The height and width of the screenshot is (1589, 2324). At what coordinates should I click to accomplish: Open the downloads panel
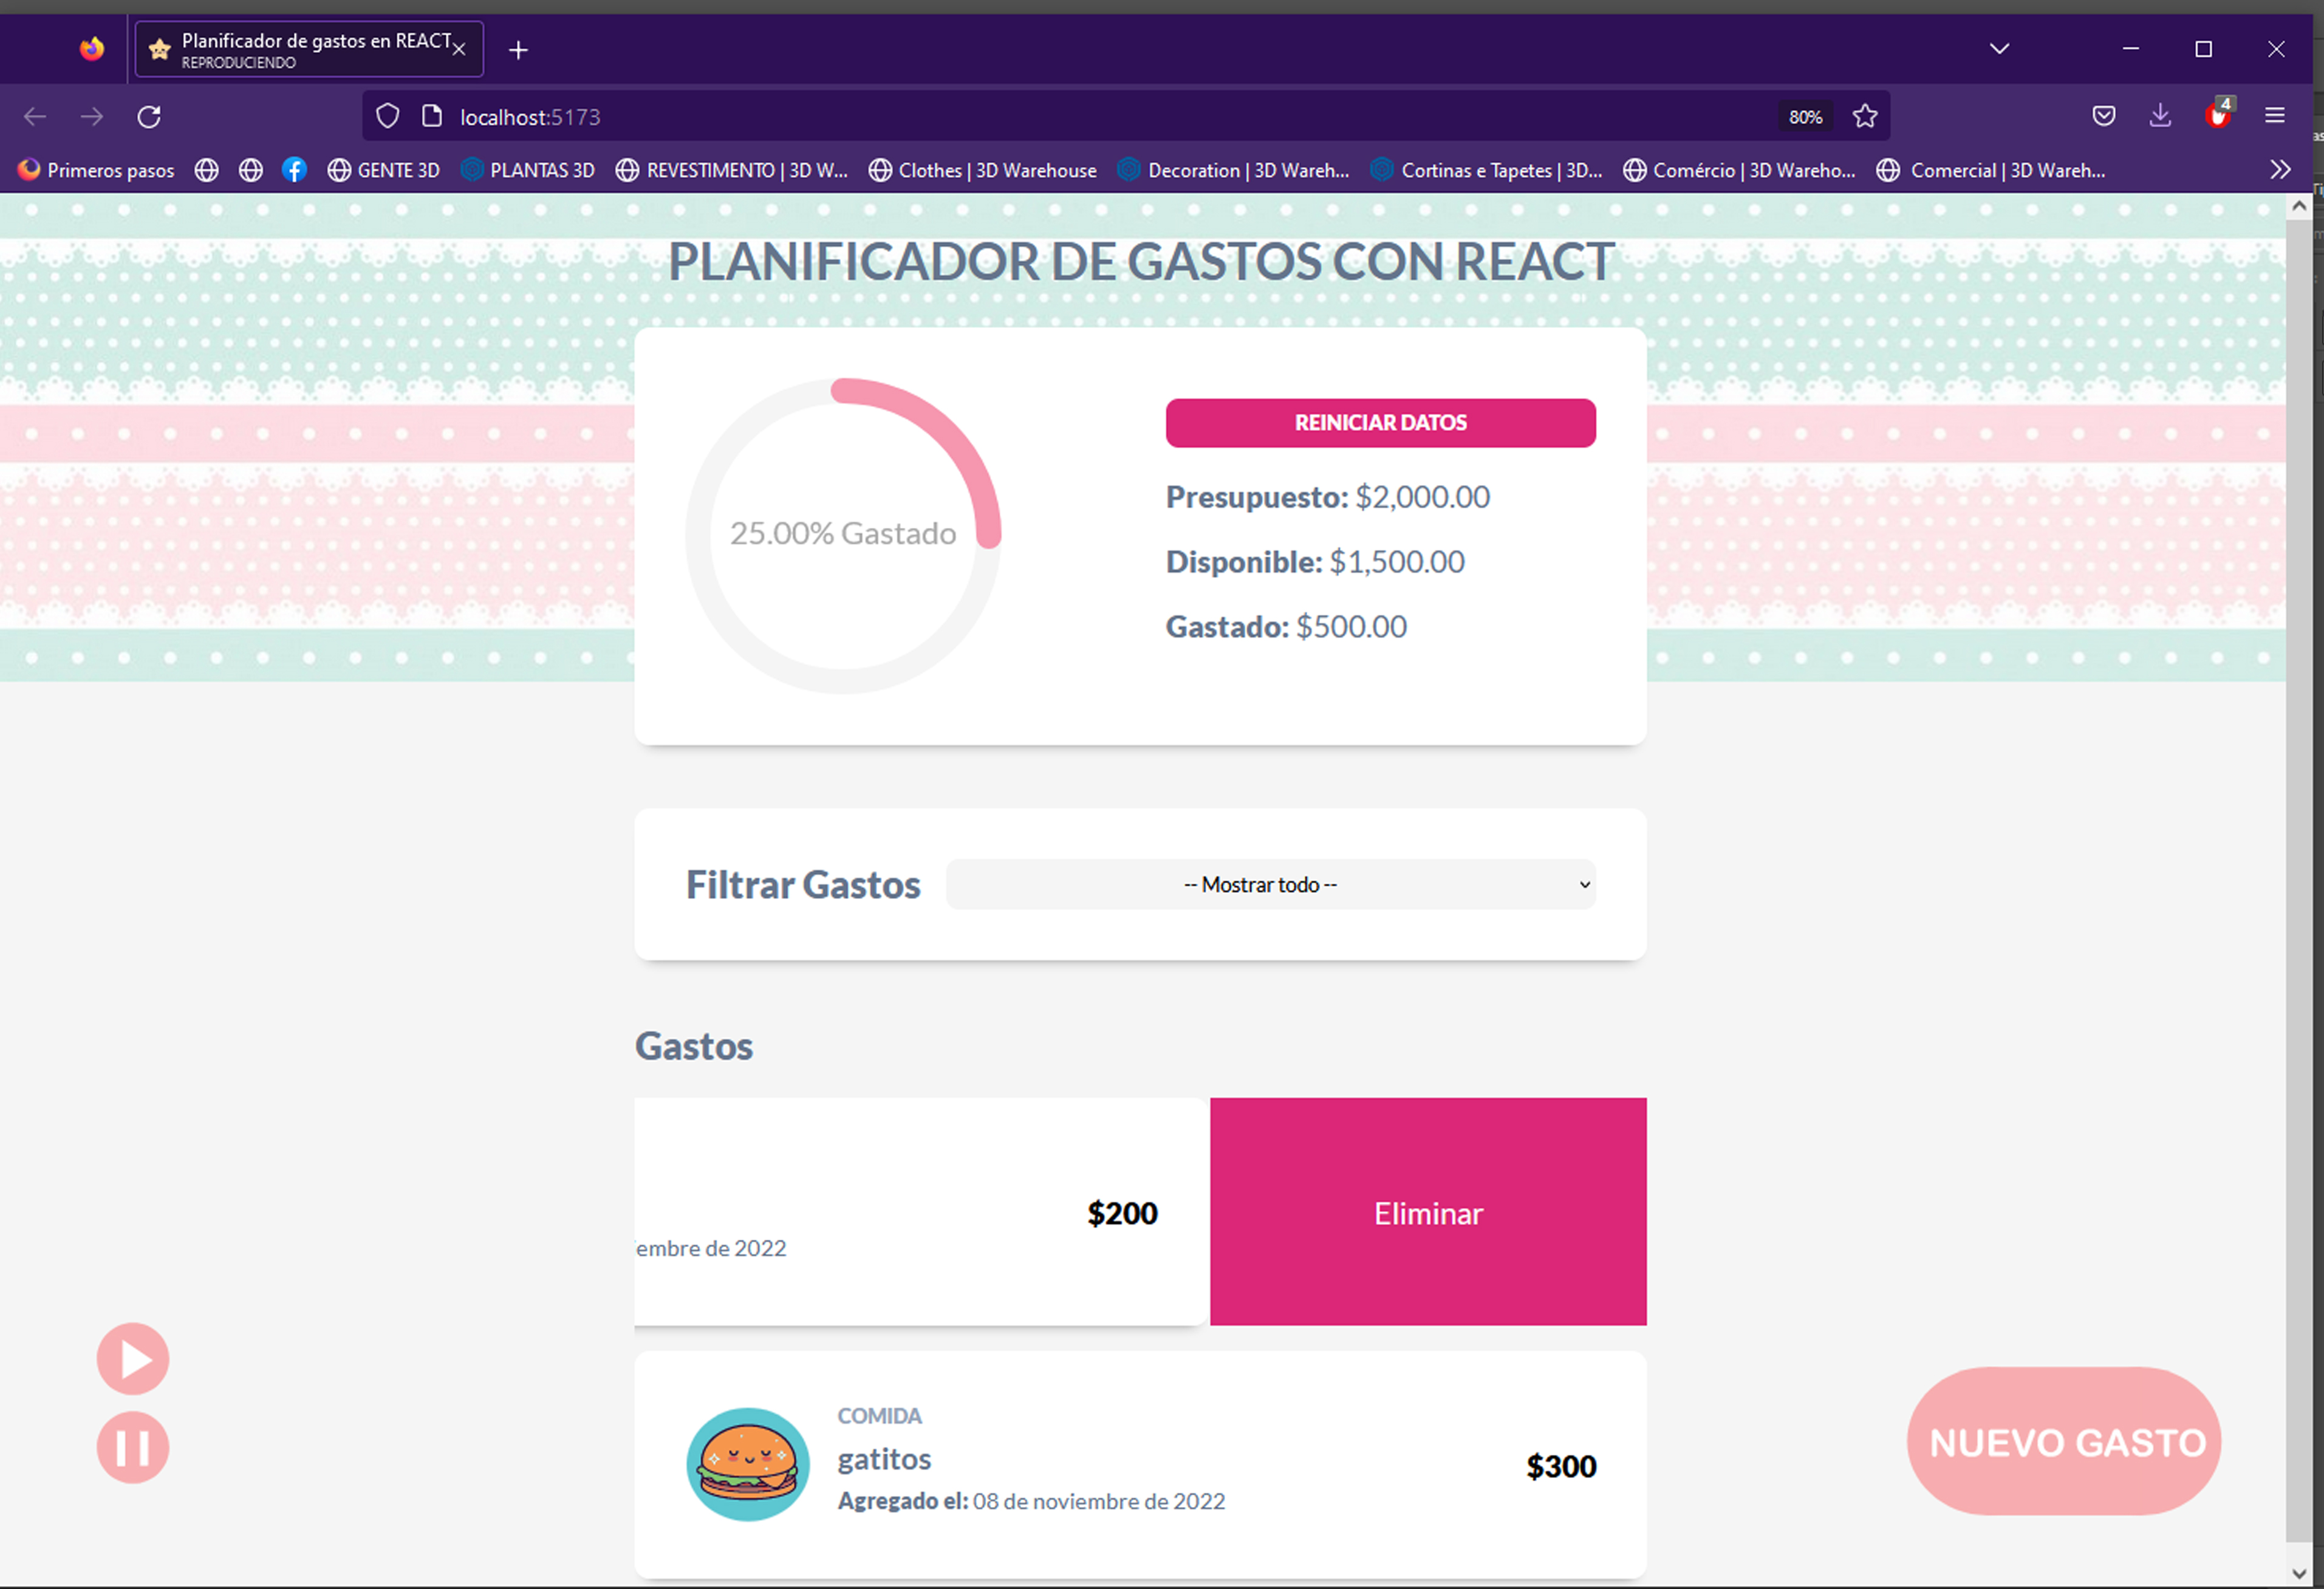tap(2160, 117)
